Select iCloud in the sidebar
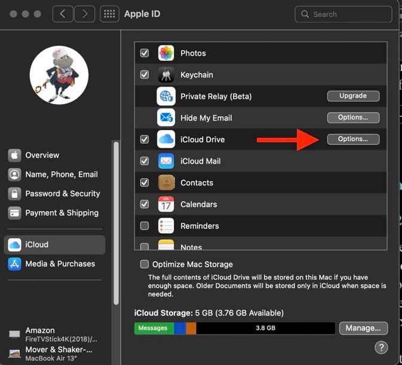The image size is (402, 365). click(x=54, y=245)
